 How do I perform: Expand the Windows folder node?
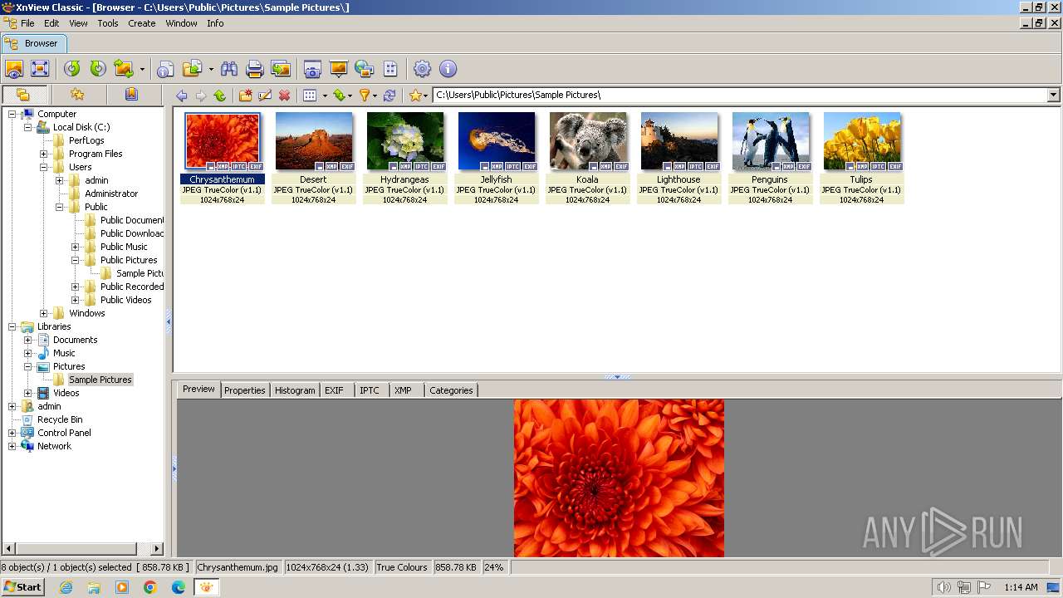coord(43,313)
